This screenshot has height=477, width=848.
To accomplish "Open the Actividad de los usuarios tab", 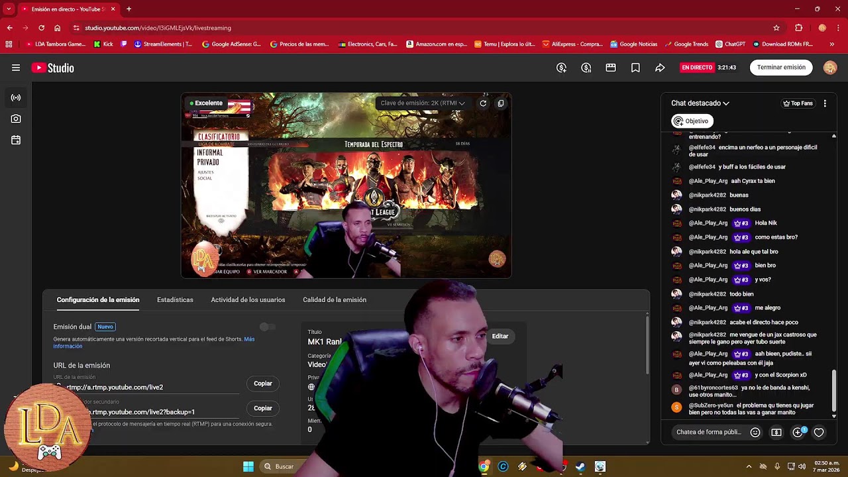I will pos(248,300).
